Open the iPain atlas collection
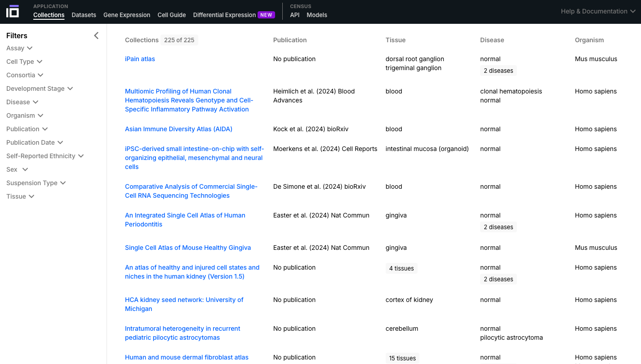The image size is (641, 364). point(140,59)
